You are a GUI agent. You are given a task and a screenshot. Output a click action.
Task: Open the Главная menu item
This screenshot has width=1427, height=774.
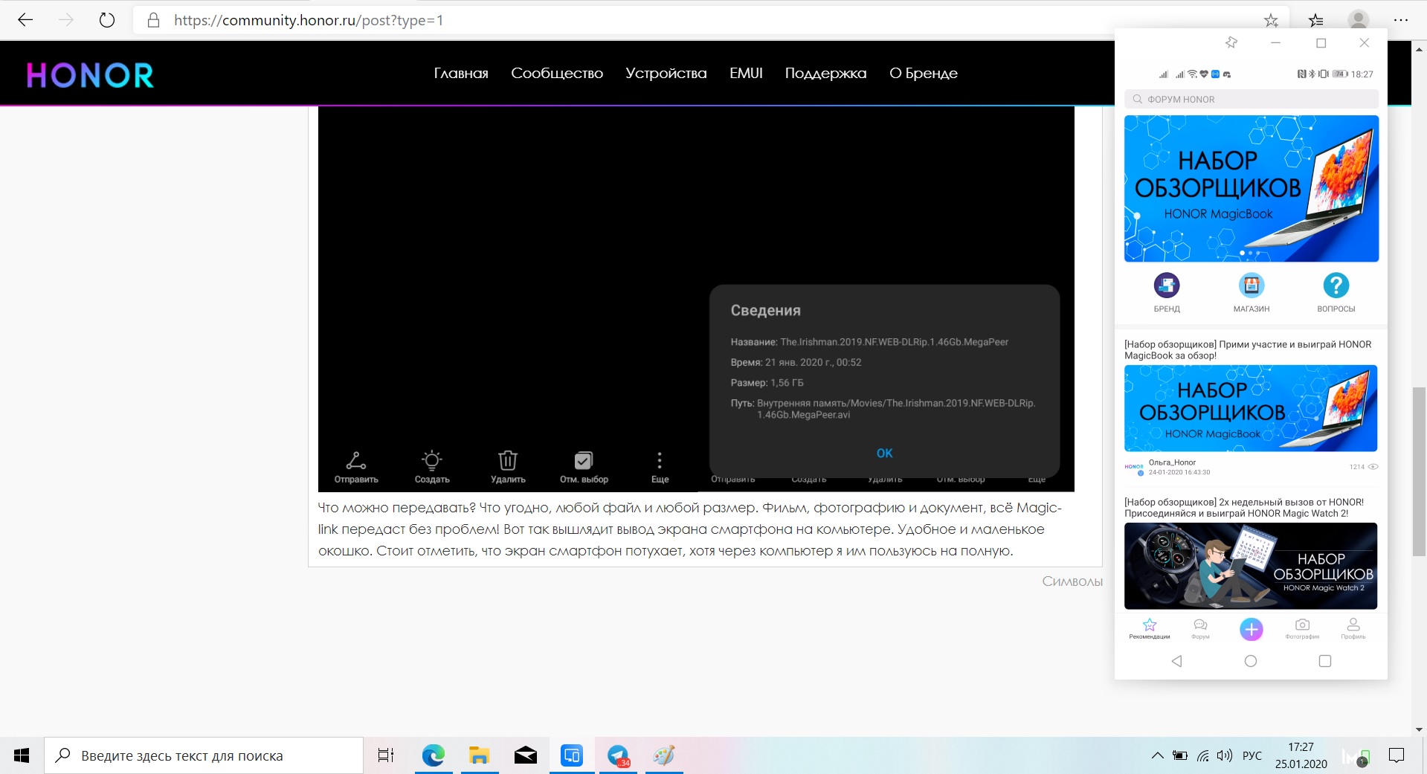(461, 73)
